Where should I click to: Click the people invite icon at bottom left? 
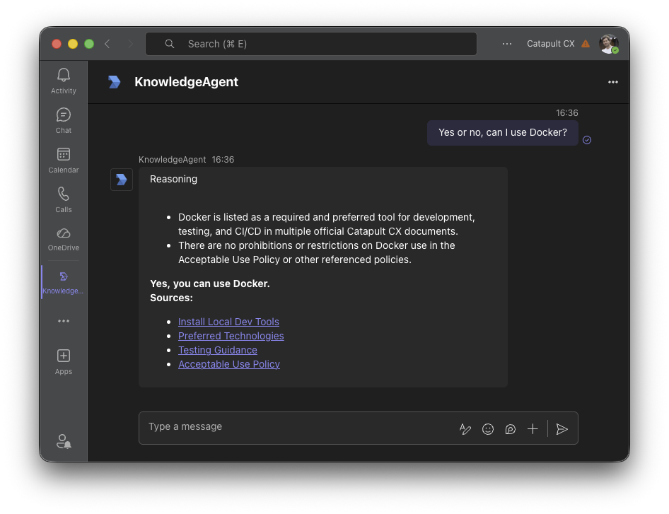click(x=63, y=441)
